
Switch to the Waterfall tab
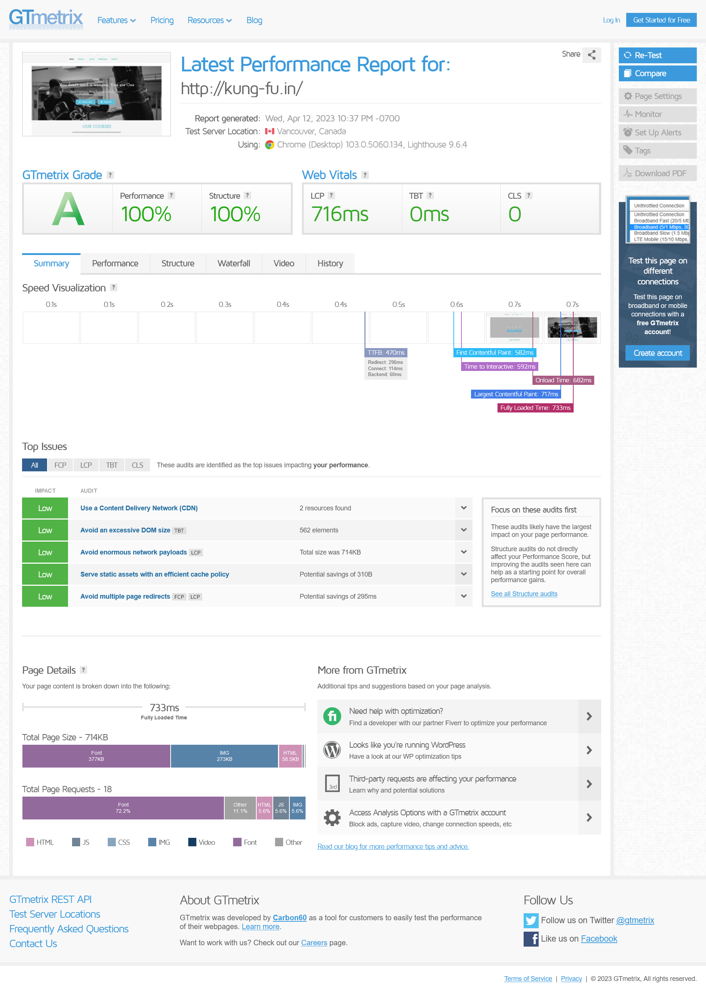point(233,263)
